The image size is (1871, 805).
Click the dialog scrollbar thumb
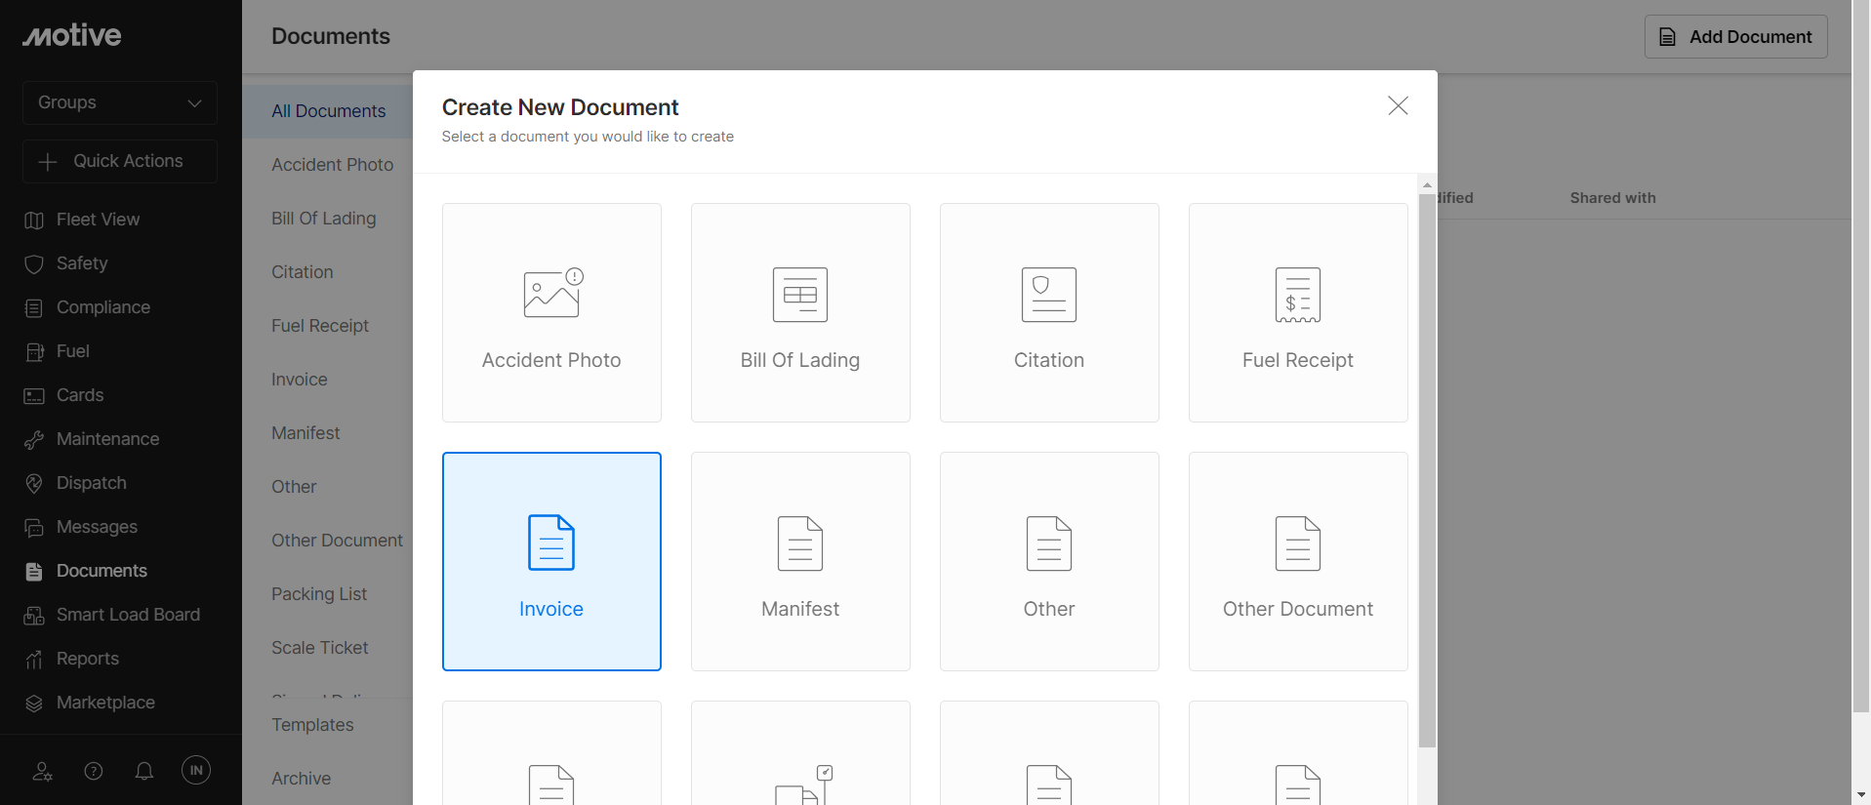point(1427,470)
